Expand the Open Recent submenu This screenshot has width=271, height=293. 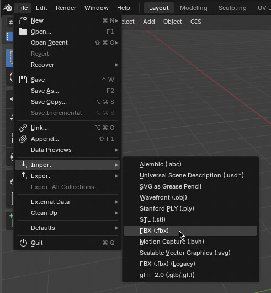tap(67, 43)
